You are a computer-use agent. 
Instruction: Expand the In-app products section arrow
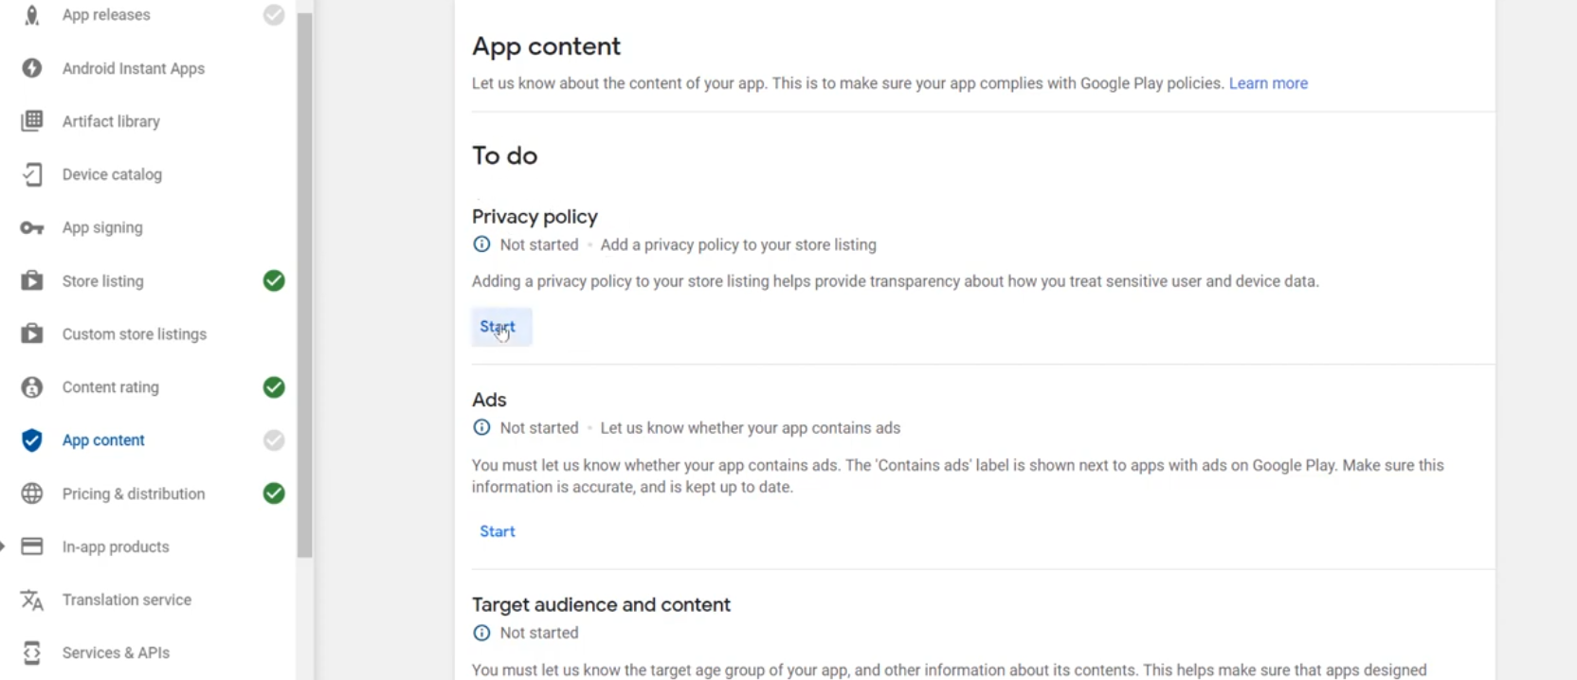click(x=3, y=546)
